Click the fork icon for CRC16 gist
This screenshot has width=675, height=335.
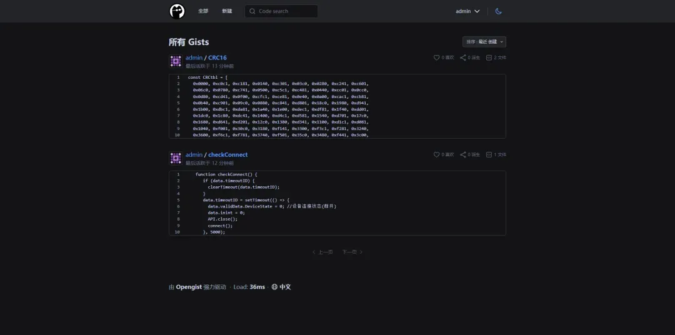[463, 57]
